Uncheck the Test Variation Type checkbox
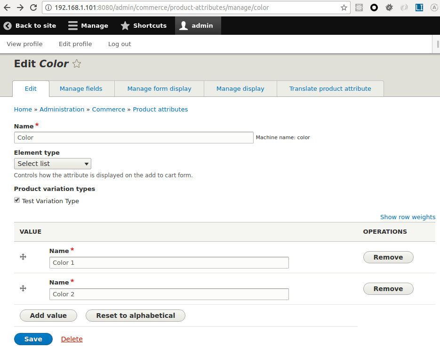Screen dimensions: 440x348 click(x=16, y=200)
